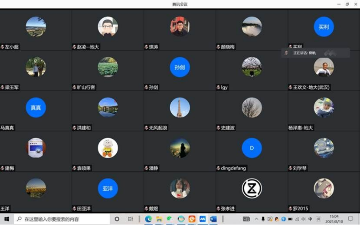Select the 买利 participant avatar
The image size is (360, 225).
(324, 27)
